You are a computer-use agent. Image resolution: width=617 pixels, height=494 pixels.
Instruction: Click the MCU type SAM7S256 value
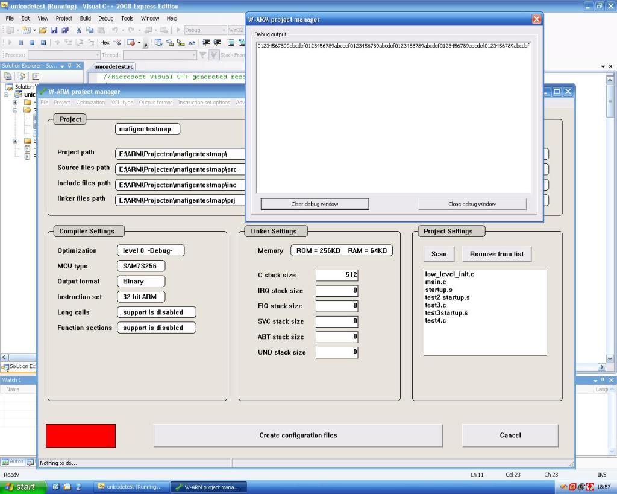tap(141, 266)
